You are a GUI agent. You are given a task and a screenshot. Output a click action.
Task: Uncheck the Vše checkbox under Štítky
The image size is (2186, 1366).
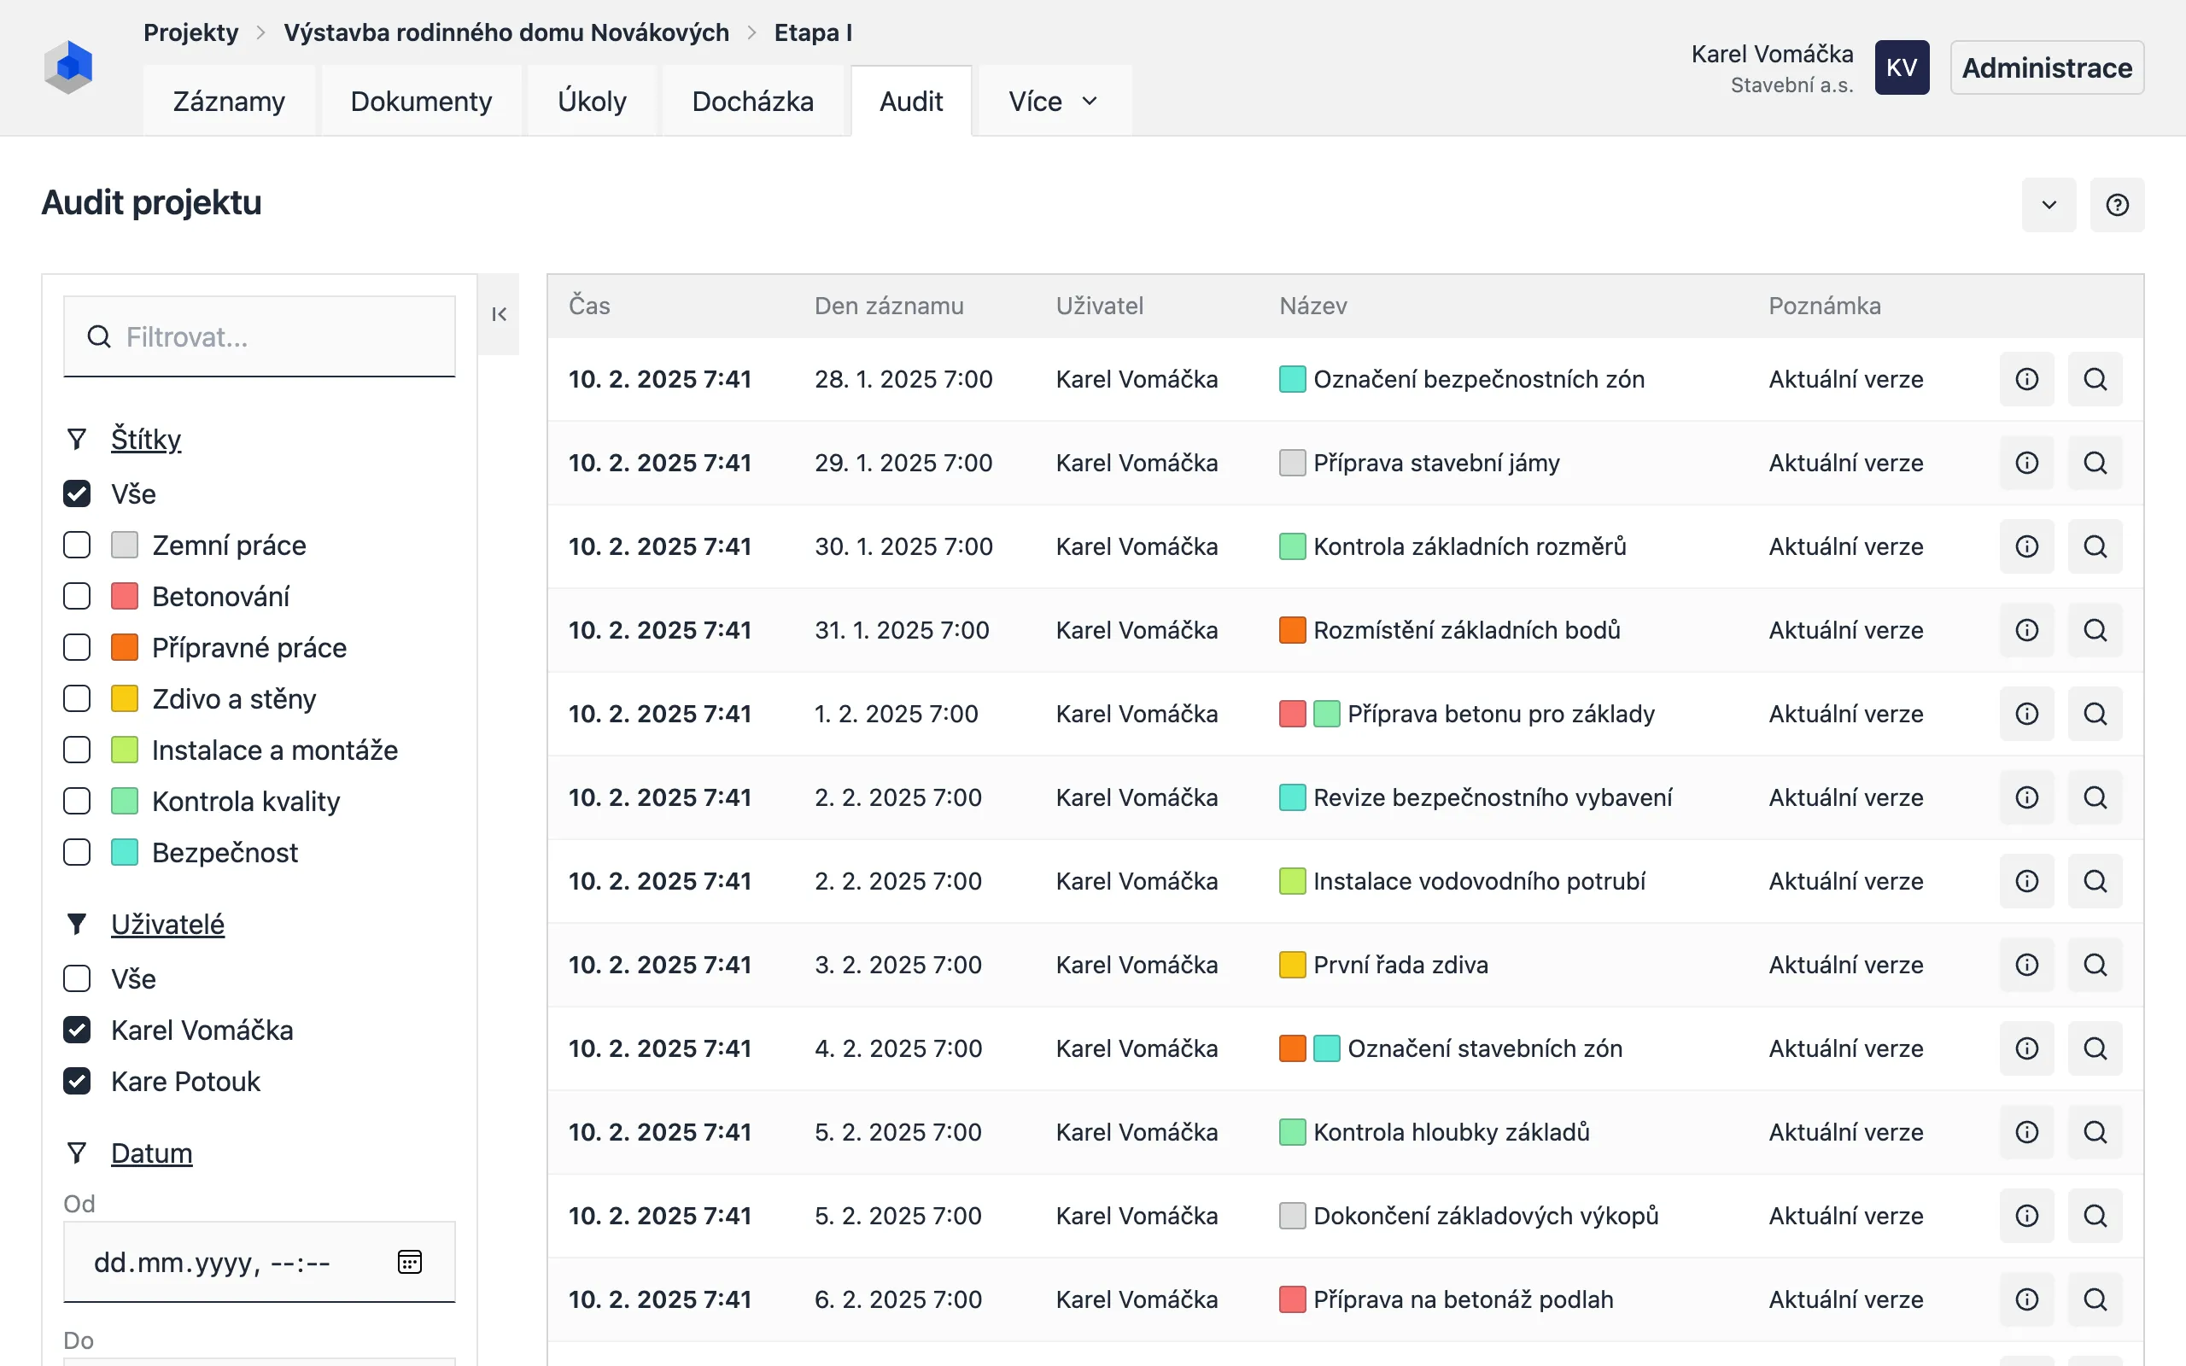click(x=77, y=493)
